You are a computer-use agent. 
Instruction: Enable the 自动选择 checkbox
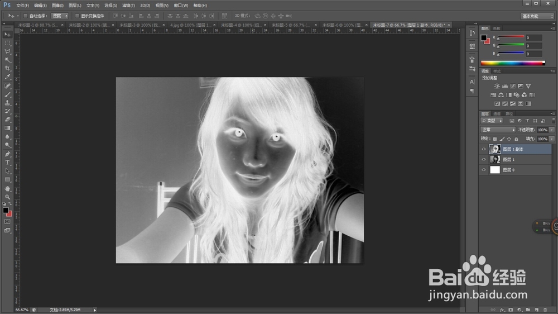click(x=26, y=16)
